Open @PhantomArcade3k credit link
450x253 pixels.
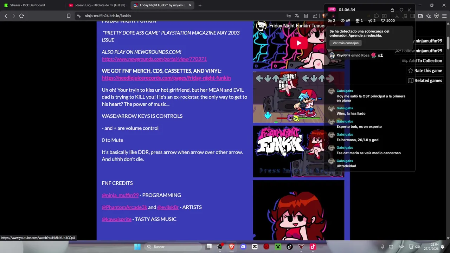coord(124,207)
